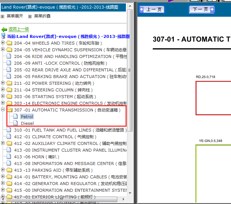Click page icon of 204-06 RIDE AND HANDLING
The width and height of the screenshot is (231, 204).
(9, 56)
